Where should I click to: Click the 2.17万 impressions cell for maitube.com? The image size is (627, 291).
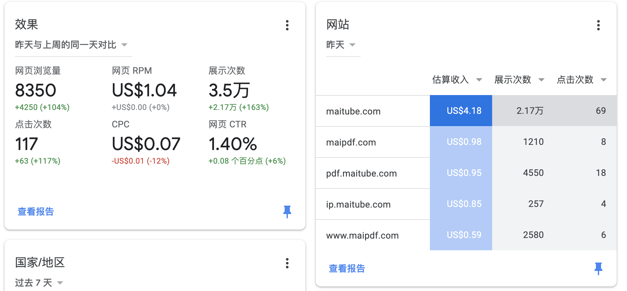pos(523,111)
